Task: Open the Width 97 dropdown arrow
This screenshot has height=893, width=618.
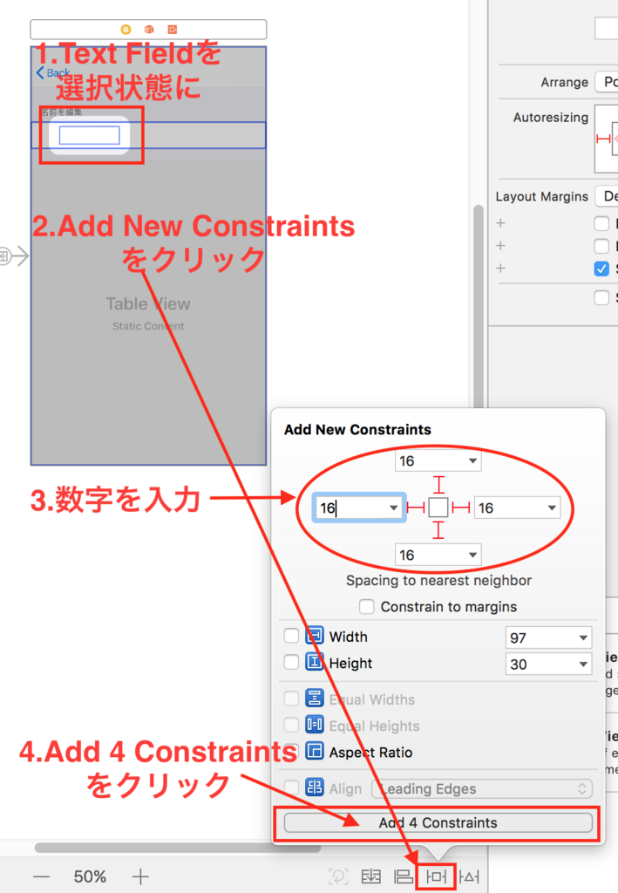Action: [x=583, y=637]
